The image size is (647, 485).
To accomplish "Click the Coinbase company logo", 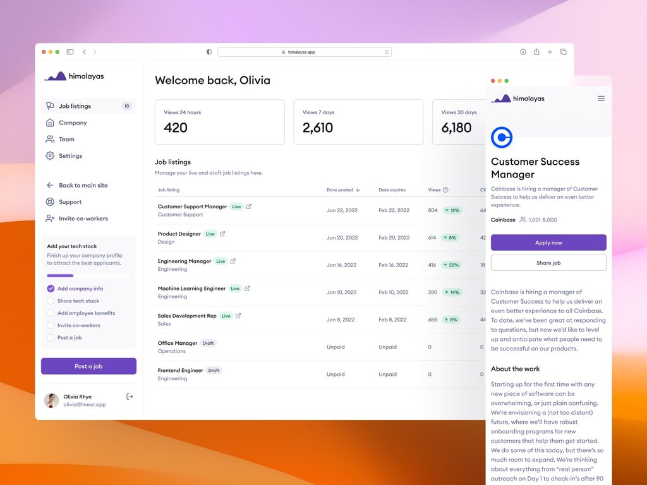I will pos(501,137).
